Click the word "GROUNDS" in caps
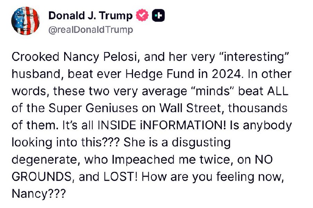Screen dimensions: 313x208 pyautogui.click(x=41, y=177)
